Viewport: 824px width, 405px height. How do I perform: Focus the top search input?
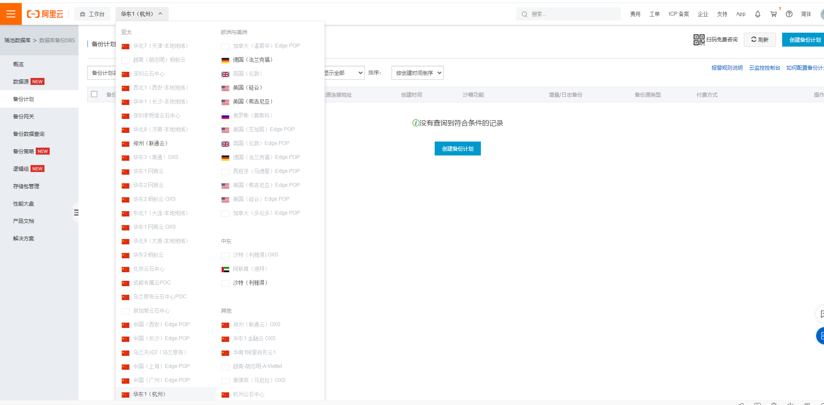(x=569, y=14)
